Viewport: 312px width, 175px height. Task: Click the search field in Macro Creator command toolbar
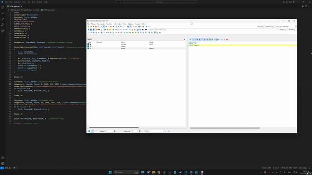pos(213,30)
